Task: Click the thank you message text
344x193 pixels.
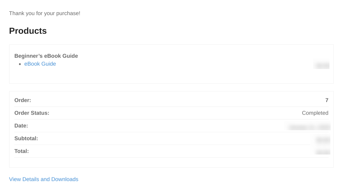Action: 44,13
